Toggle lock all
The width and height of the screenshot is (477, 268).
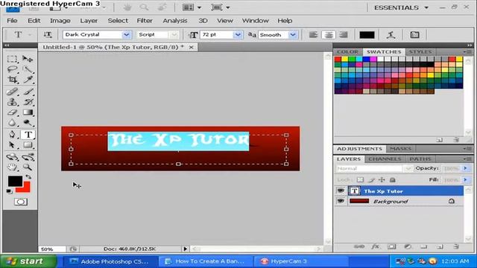pos(393,180)
